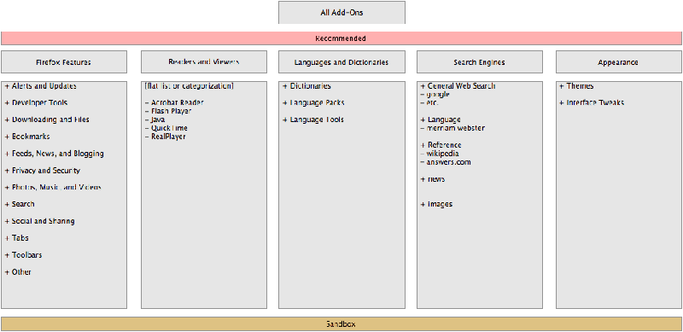Select QuickTime
The image size is (683, 332).
click(166, 128)
